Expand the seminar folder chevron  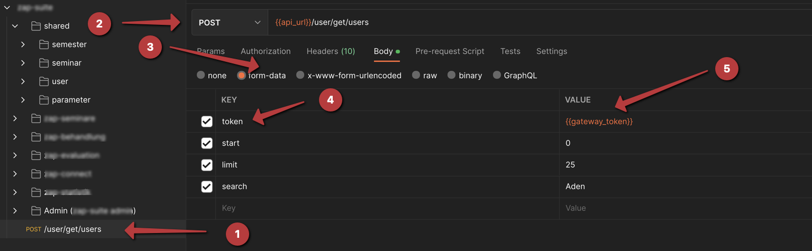(x=23, y=63)
